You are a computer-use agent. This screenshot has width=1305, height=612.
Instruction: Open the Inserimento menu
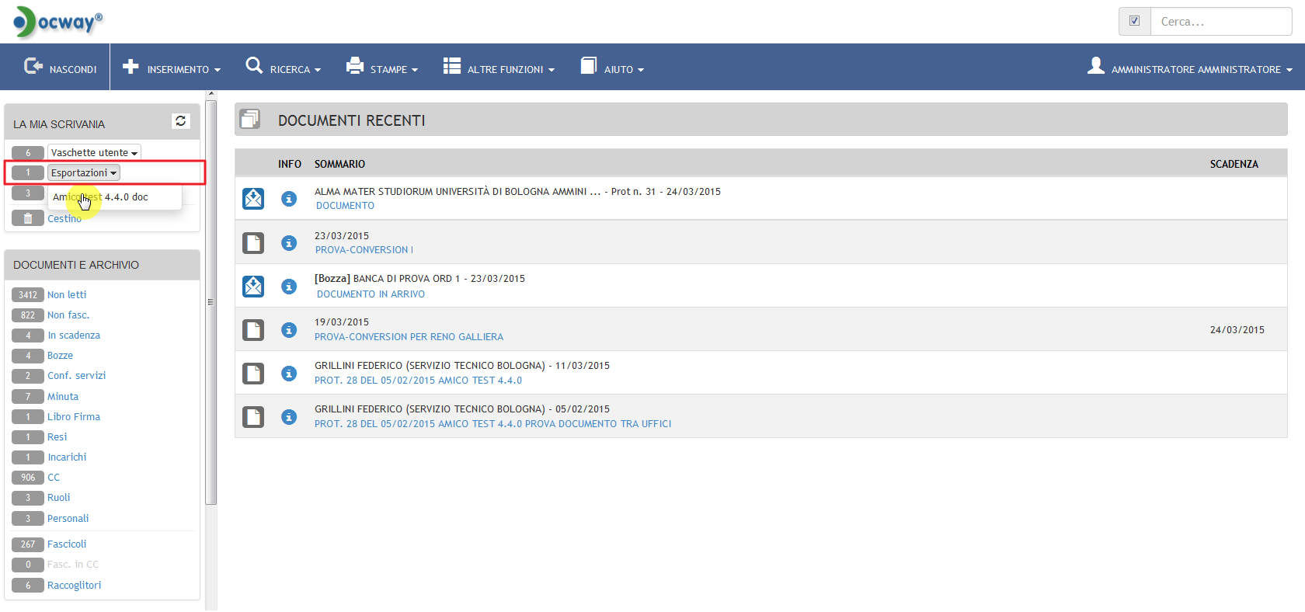(172, 68)
